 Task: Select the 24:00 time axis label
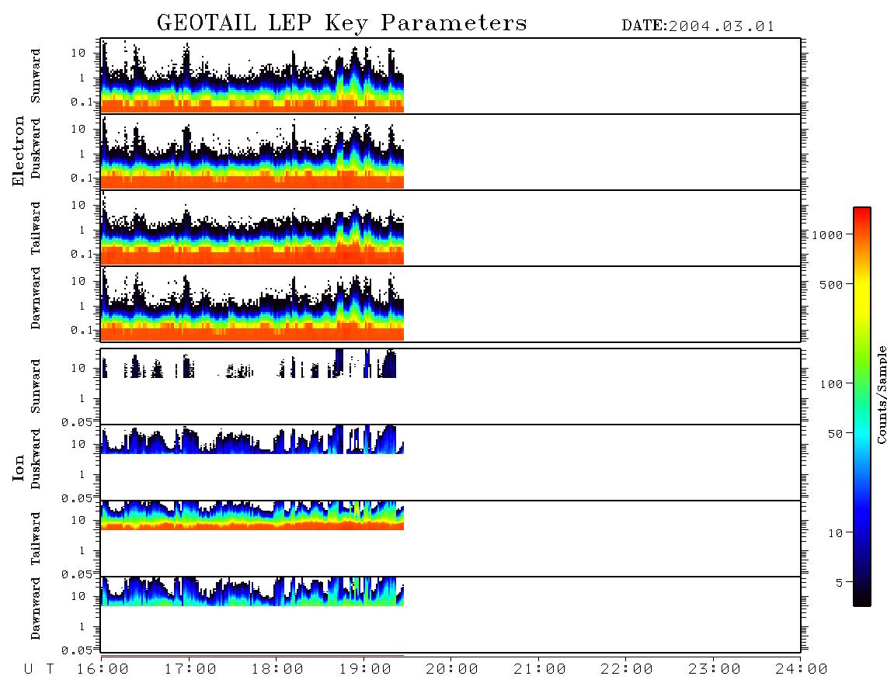click(x=802, y=670)
